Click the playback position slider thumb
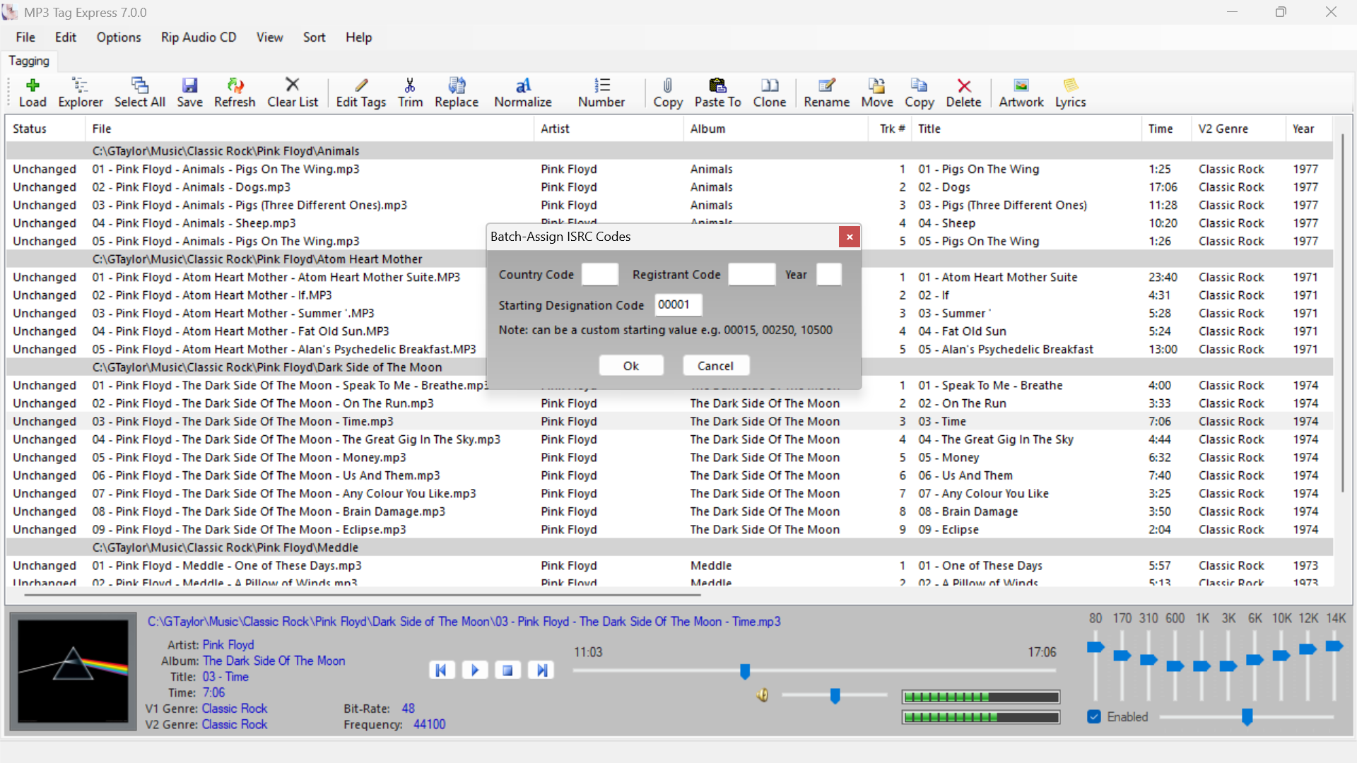The height and width of the screenshot is (763, 1357). 745,671
